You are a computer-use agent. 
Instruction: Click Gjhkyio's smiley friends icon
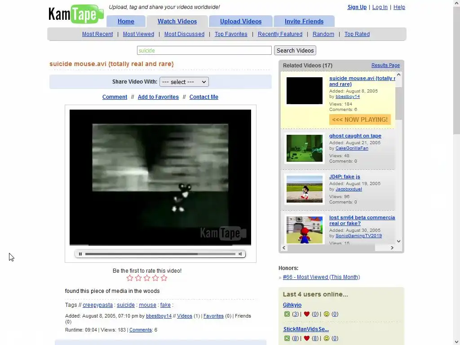pyautogui.click(x=327, y=314)
